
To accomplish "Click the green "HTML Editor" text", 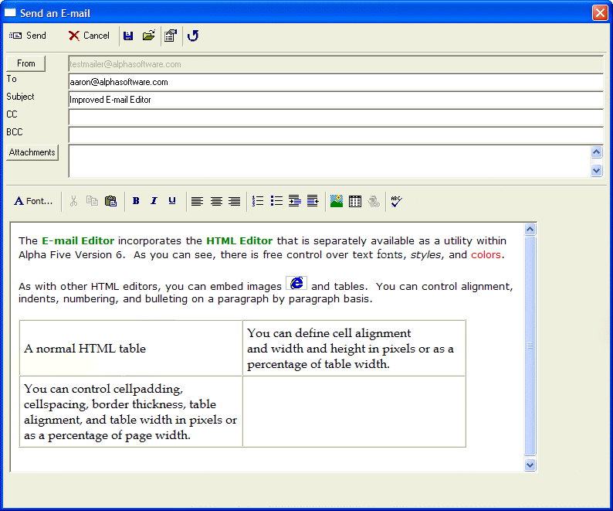I will 239,241.
